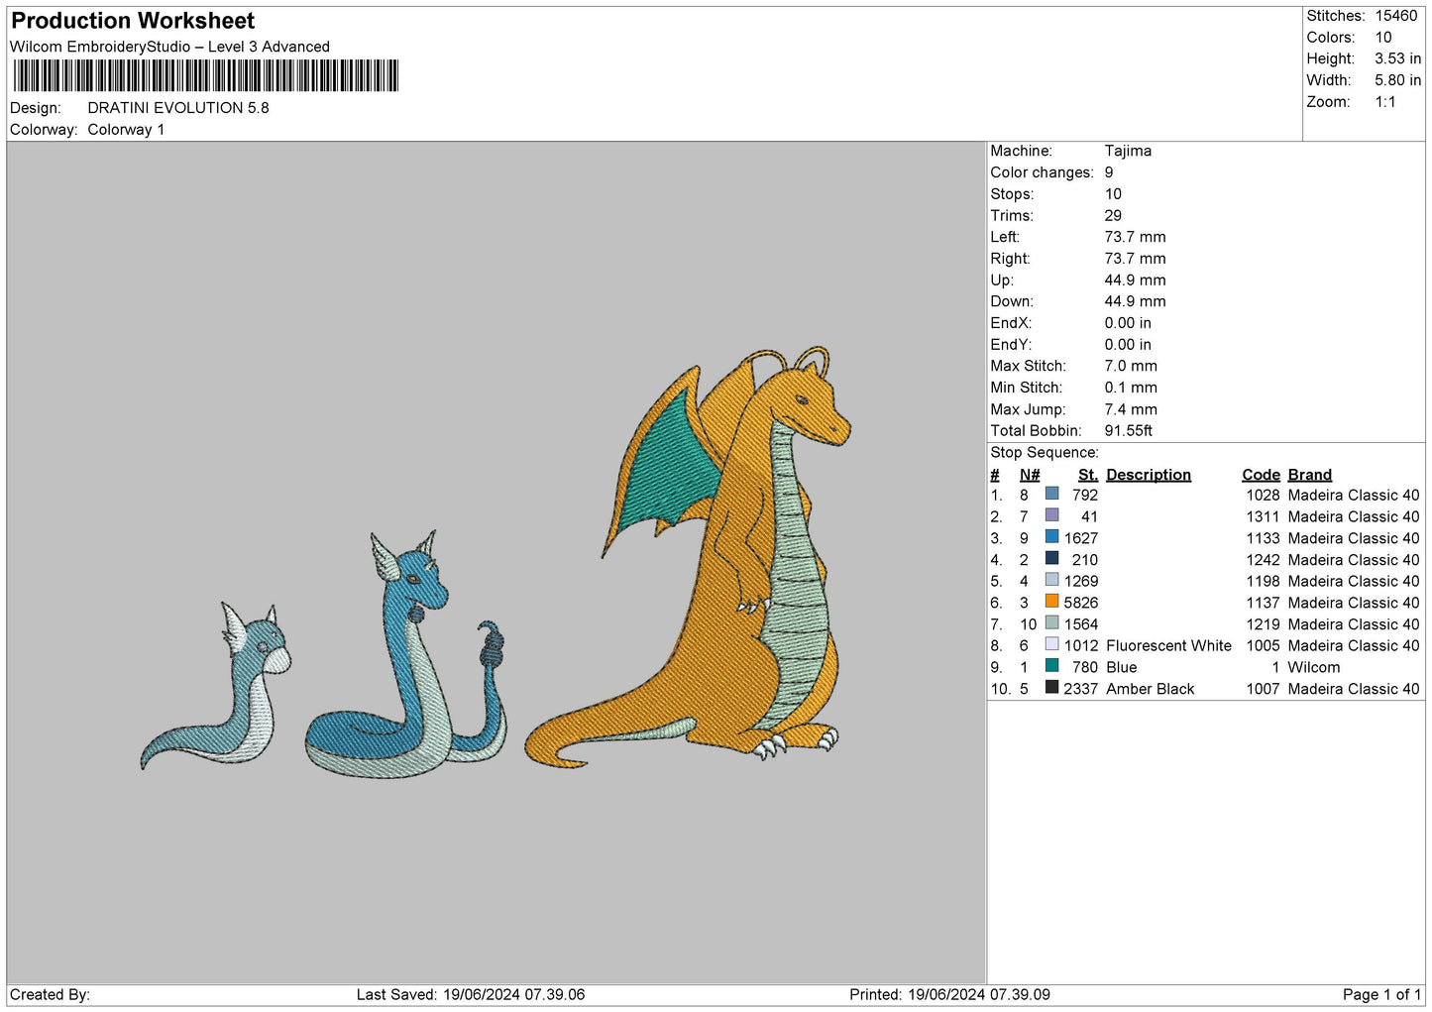Click the Amber Black color swatch
Viewport: 1432px width, 1012px height.
[x=1051, y=687]
